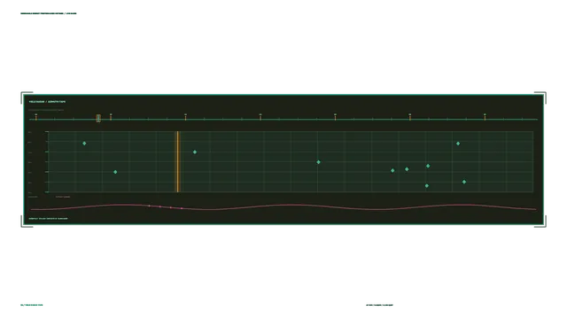Select right diamond of the close pair
567x319 pixels.
click(x=407, y=169)
